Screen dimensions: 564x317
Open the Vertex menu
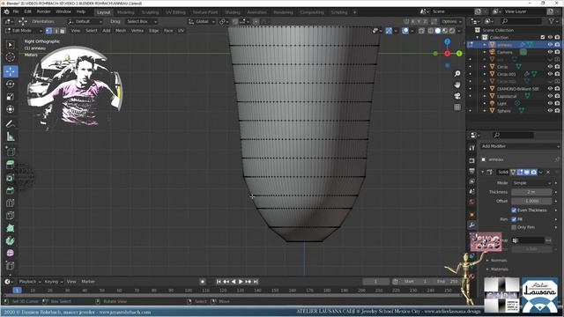[x=137, y=31]
